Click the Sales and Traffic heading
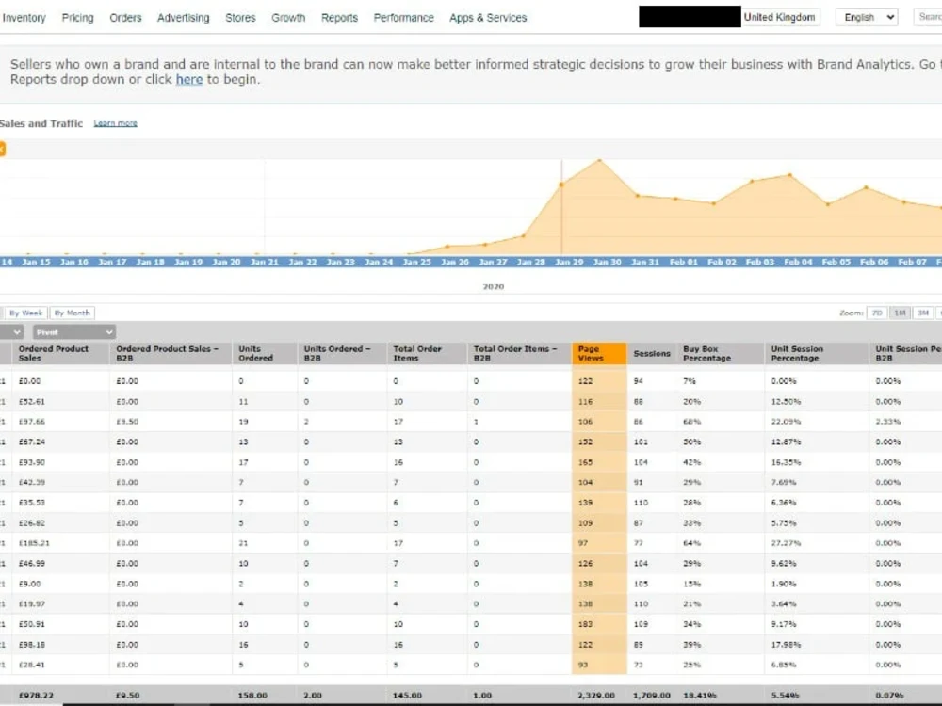 41,123
